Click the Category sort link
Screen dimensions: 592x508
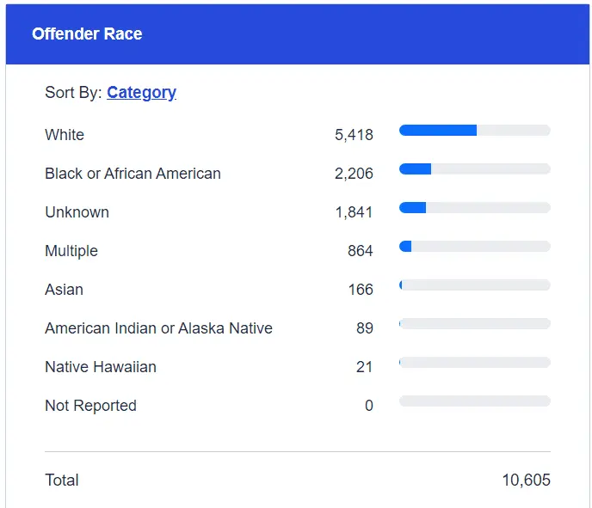[141, 93]
